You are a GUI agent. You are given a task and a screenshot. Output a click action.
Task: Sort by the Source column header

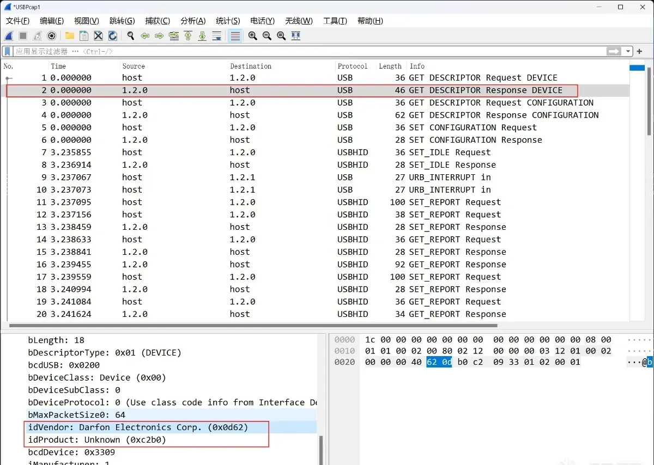coord(173,66)
